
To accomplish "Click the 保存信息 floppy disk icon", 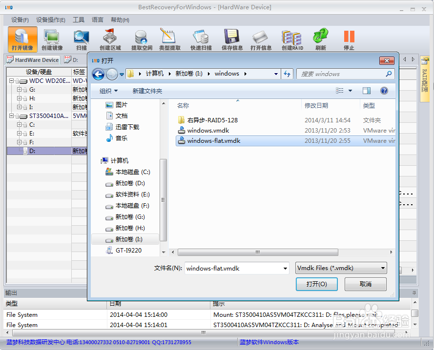I will [x=232, y=39].
